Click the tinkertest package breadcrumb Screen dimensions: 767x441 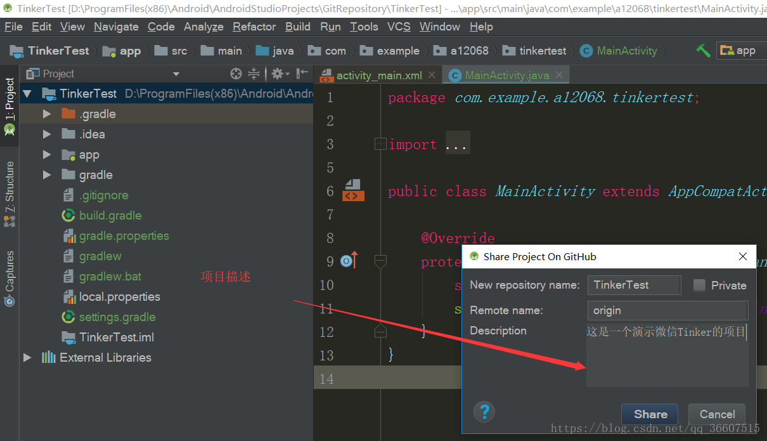point(534,51)
